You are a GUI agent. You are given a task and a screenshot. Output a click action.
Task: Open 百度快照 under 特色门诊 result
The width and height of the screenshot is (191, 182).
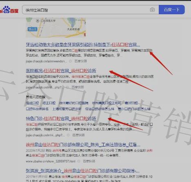point(78,135)
